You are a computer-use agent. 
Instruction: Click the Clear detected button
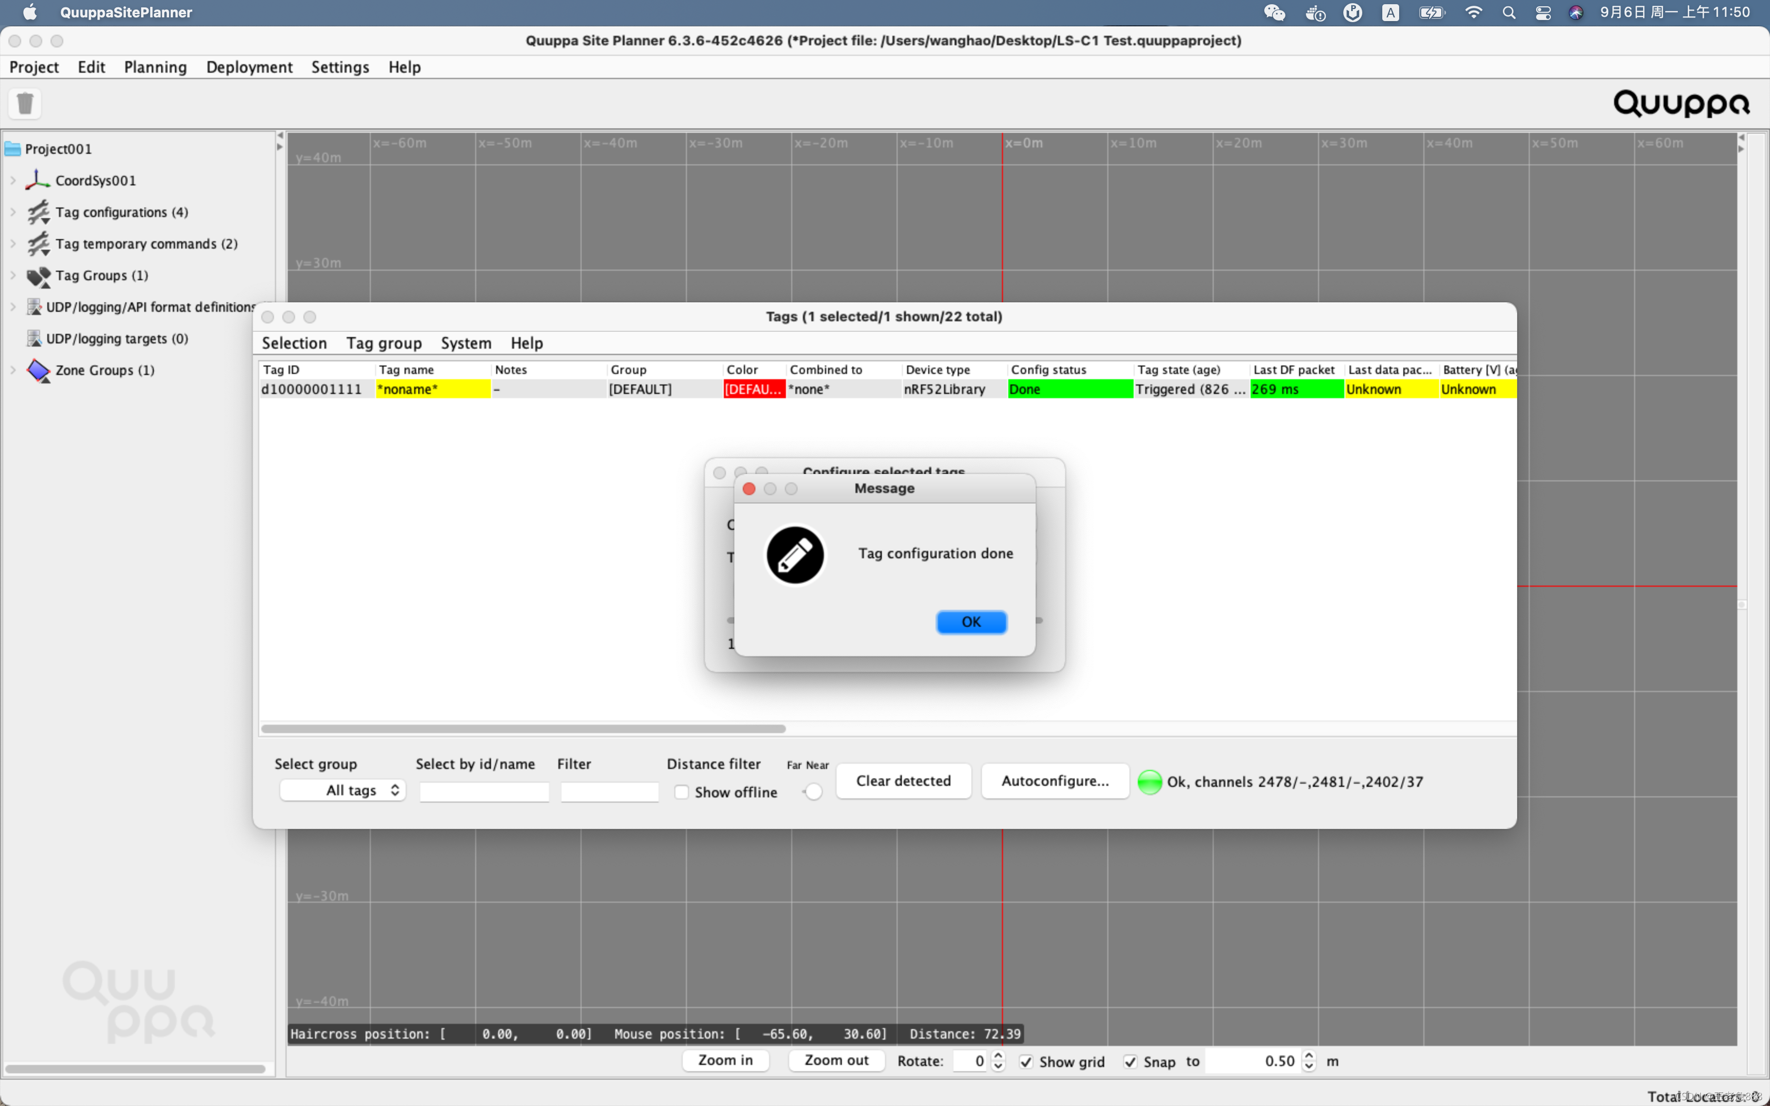[903, 781]
